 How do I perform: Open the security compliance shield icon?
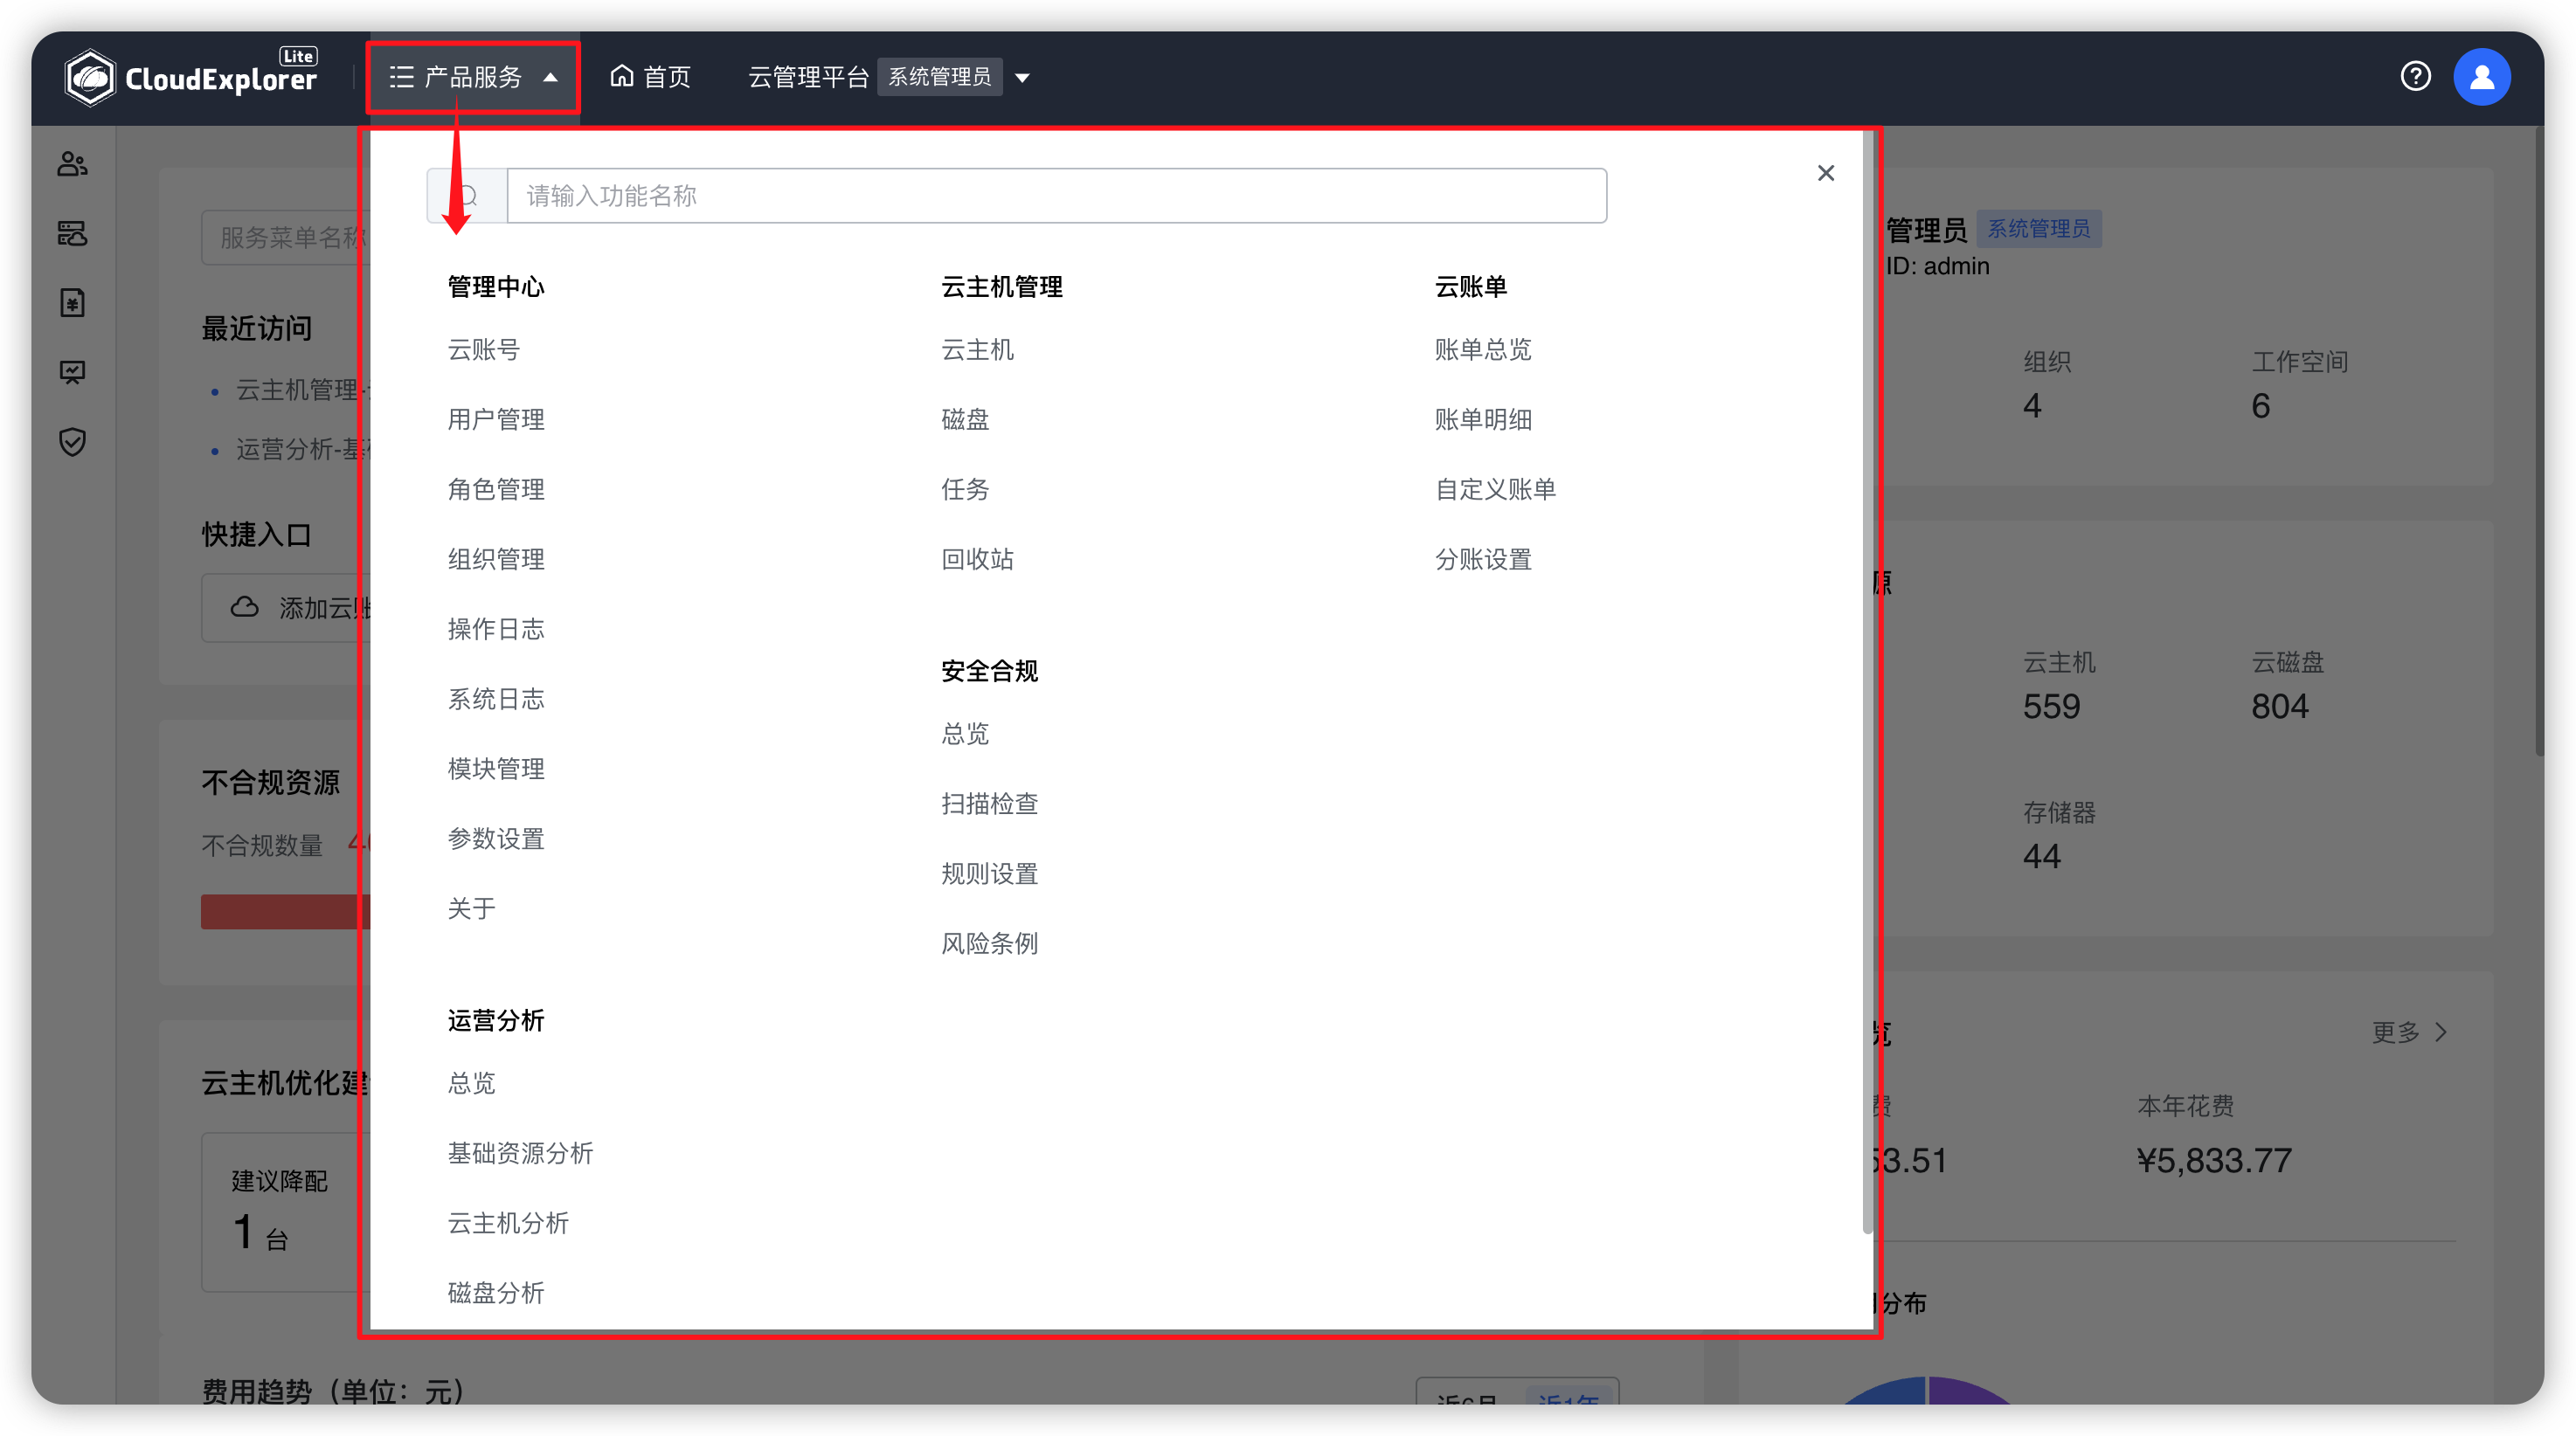pyautogui.click(x=72, y=442)
